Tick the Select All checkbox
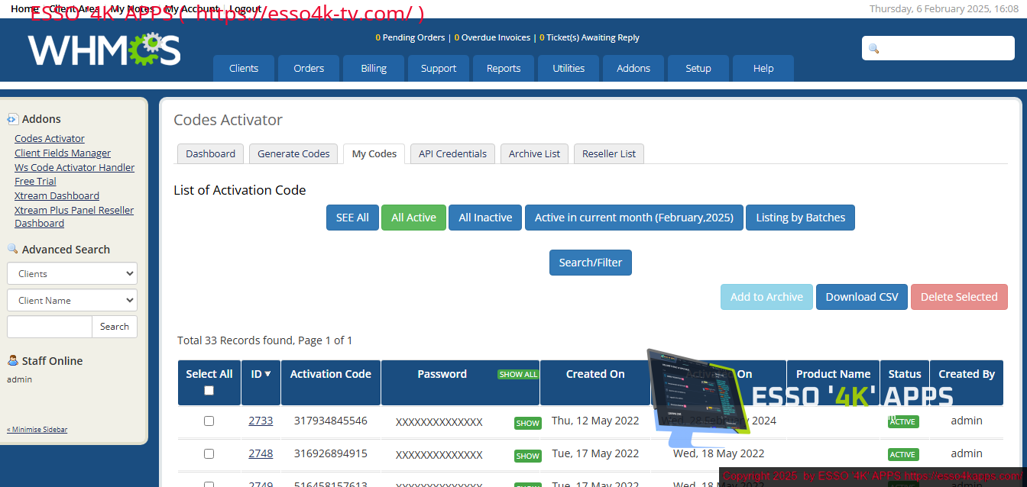This screenshot has width=1027, height=487. 209,391
